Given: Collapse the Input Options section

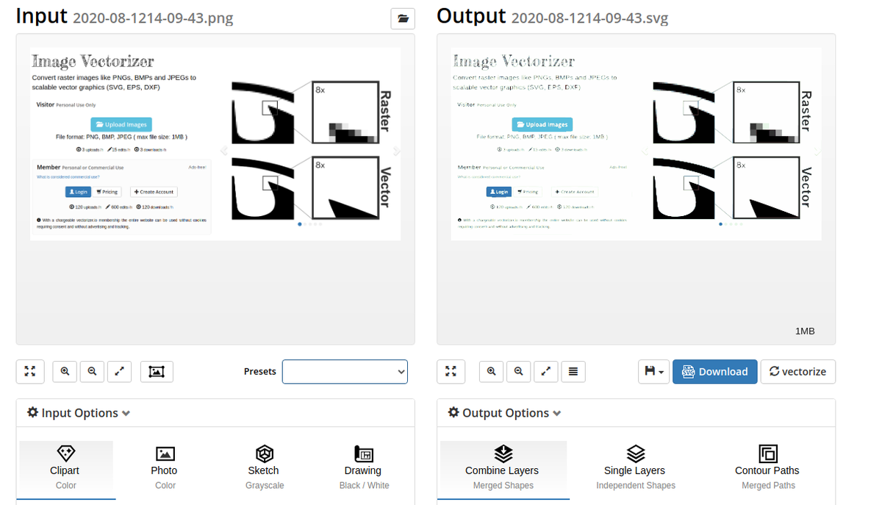Looking at the screenshot, I should point(79,413).
